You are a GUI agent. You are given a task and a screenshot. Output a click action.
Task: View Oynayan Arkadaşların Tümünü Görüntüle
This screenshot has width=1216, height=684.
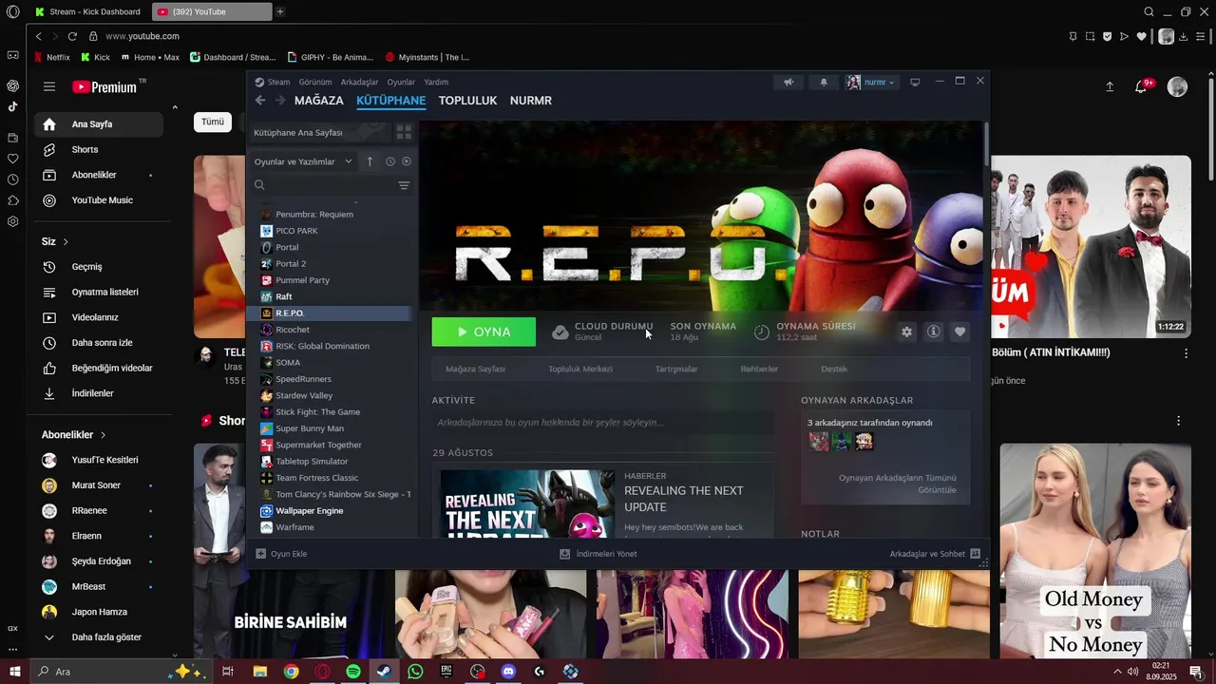click(897, 484)
